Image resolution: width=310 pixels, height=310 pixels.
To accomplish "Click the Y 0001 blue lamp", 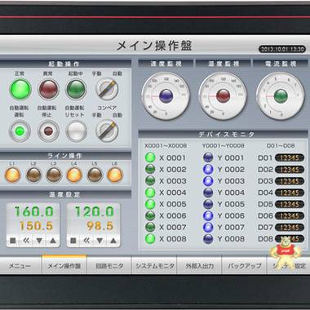I will 208,157.
